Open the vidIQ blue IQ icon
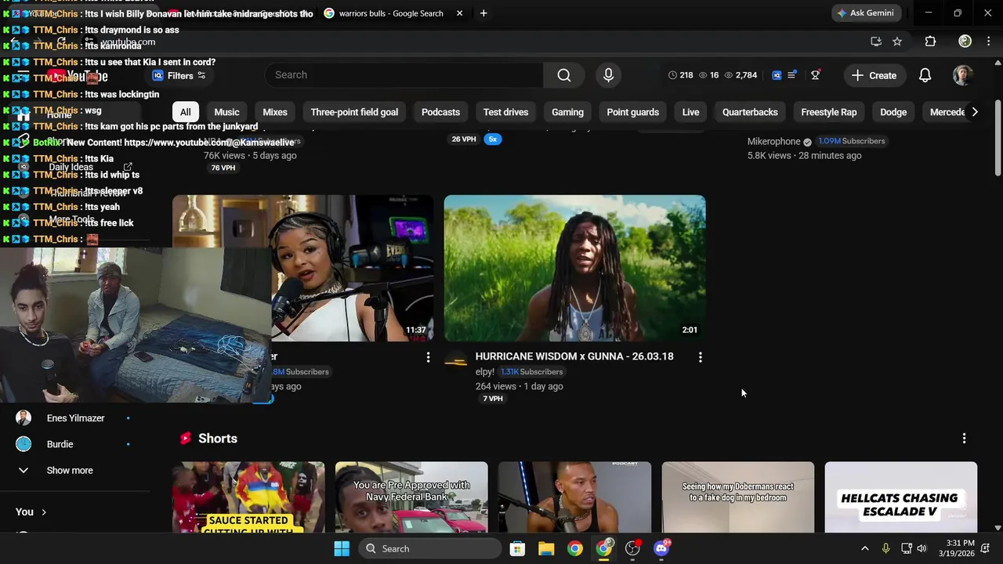This screenshot has width=1003, height=564. (x=777, y=75)
